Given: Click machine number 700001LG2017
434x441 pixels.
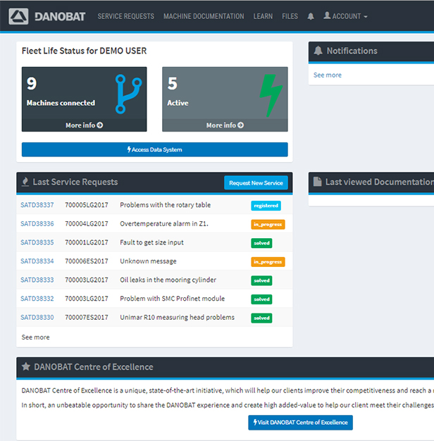Looking at the screenshot, I should pos(87,242).
